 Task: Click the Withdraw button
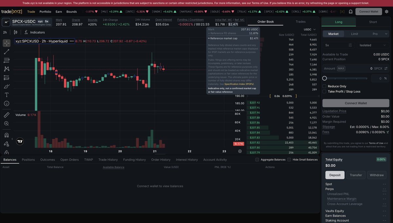point(377,175)
